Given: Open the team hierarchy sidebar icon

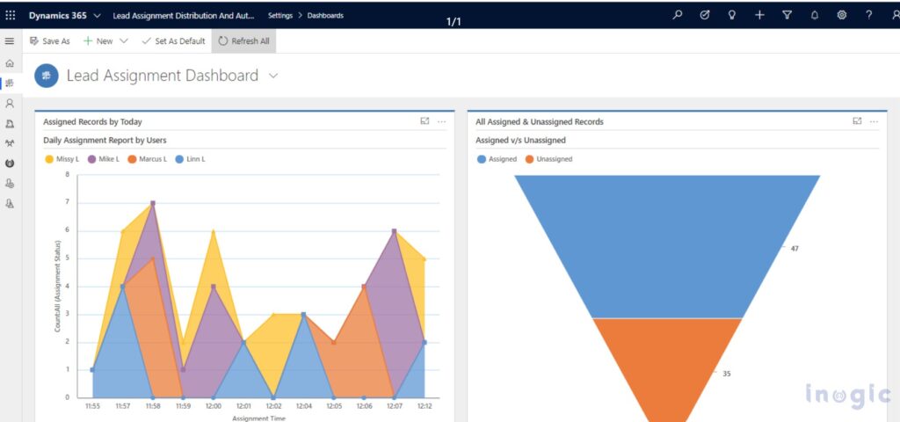Looking at the screenshot, I should tap(9, 143).
